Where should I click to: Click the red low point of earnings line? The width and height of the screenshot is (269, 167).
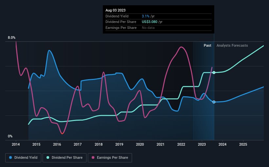(62, 133)
